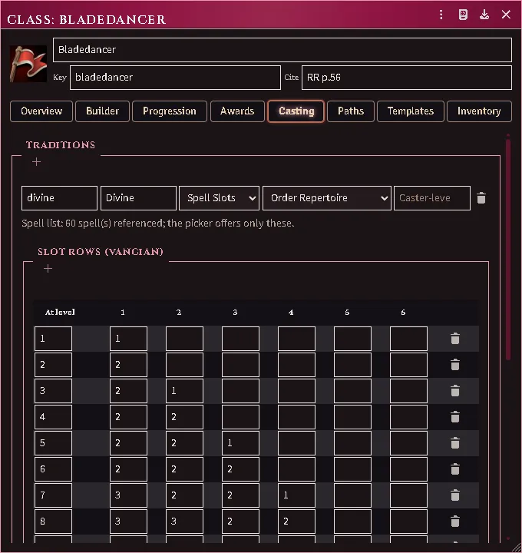Click spell level 3 slot cell in row 6
This screenshot has height=553, width=522.
click(x=240, y=469)
